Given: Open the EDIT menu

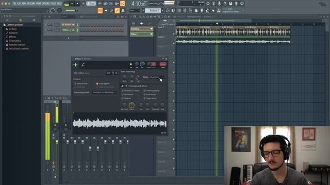Looking at the screenshot, I should coord(19,4).
